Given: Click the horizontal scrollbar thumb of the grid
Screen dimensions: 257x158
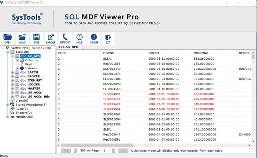Looking at the screenshot, I should (x=97, y=145).
